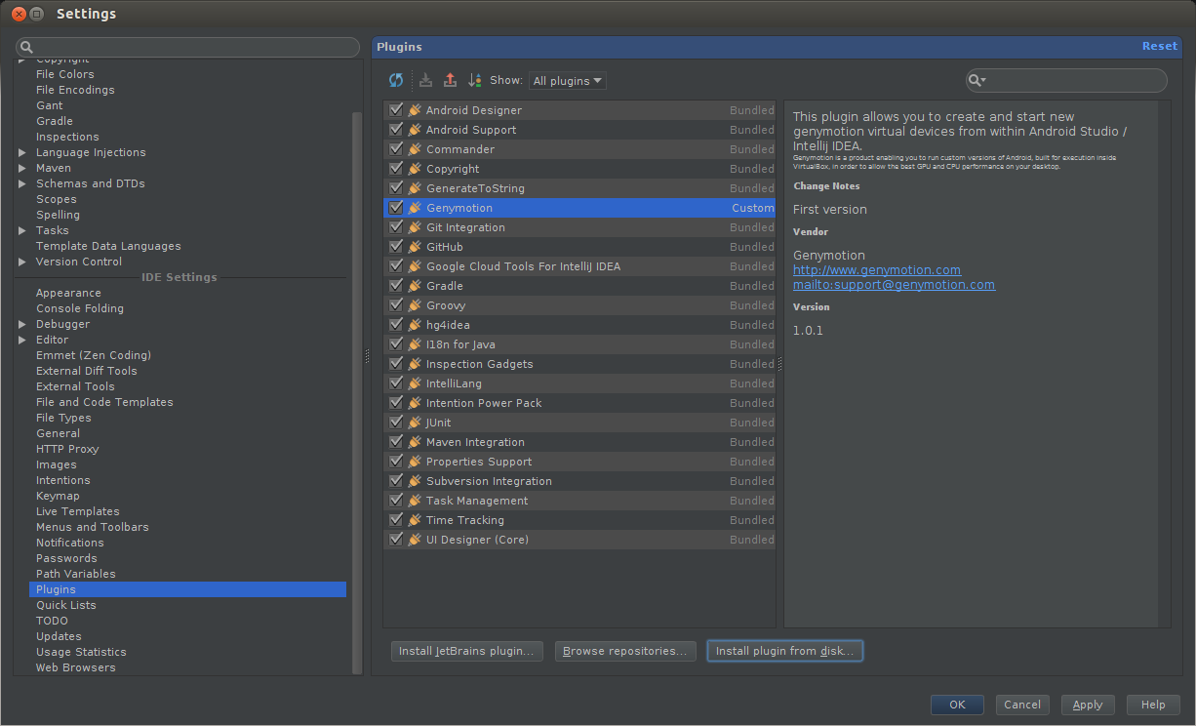The height and width of the screenshot is (726, 1196).
Task: Expand the Version Control node
Action: (x=22, y=262)
